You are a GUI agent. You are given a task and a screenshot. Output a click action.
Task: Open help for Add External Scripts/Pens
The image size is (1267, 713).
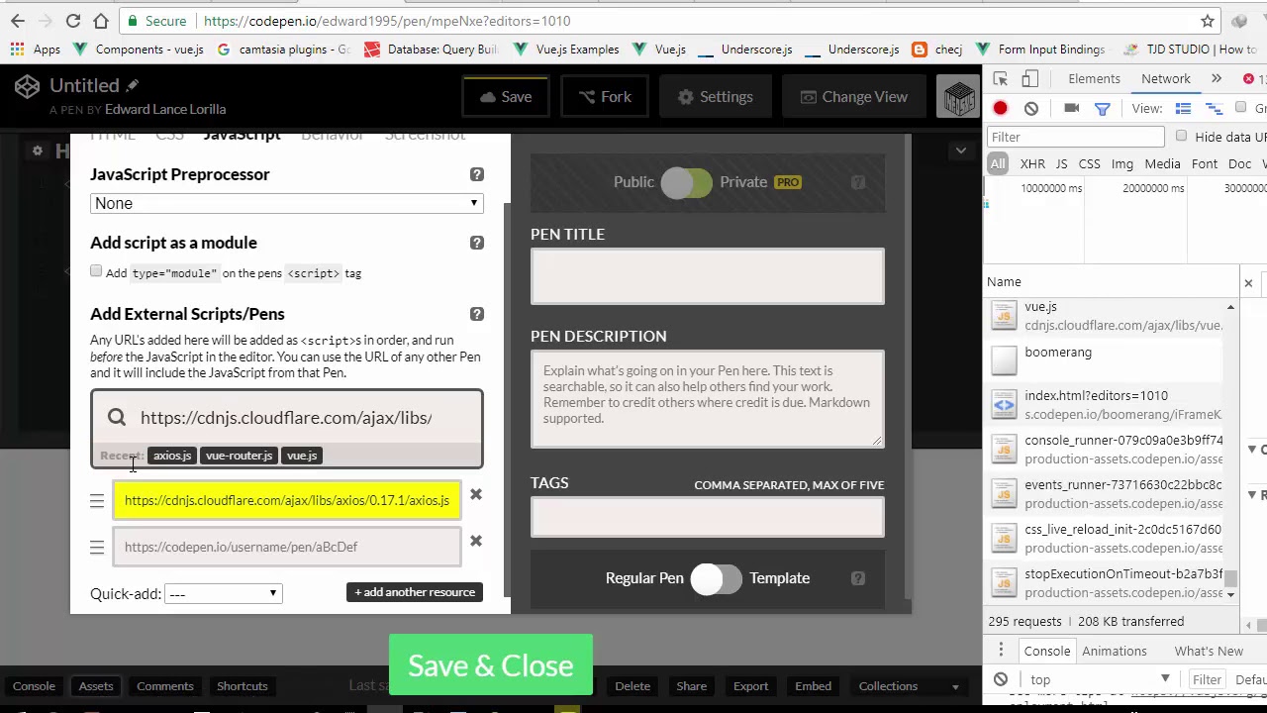click(477, 314)
